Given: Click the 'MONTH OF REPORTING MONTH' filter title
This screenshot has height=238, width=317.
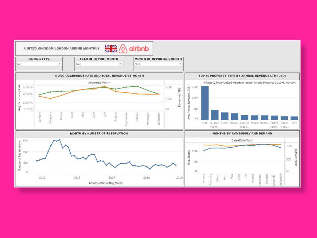Looking at the screenshot, I should [x=158, y=59].
